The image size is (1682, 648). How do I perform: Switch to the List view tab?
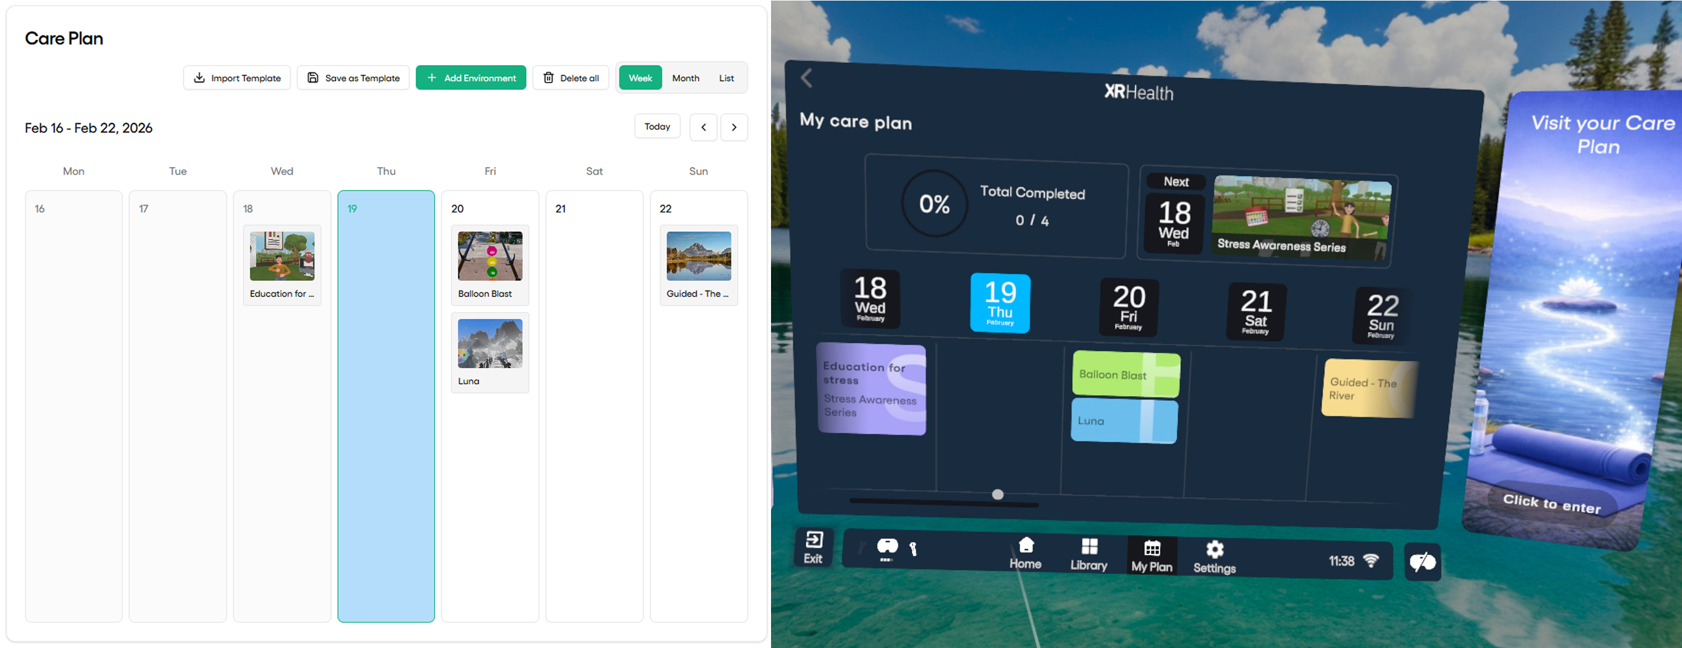(727, 78)
